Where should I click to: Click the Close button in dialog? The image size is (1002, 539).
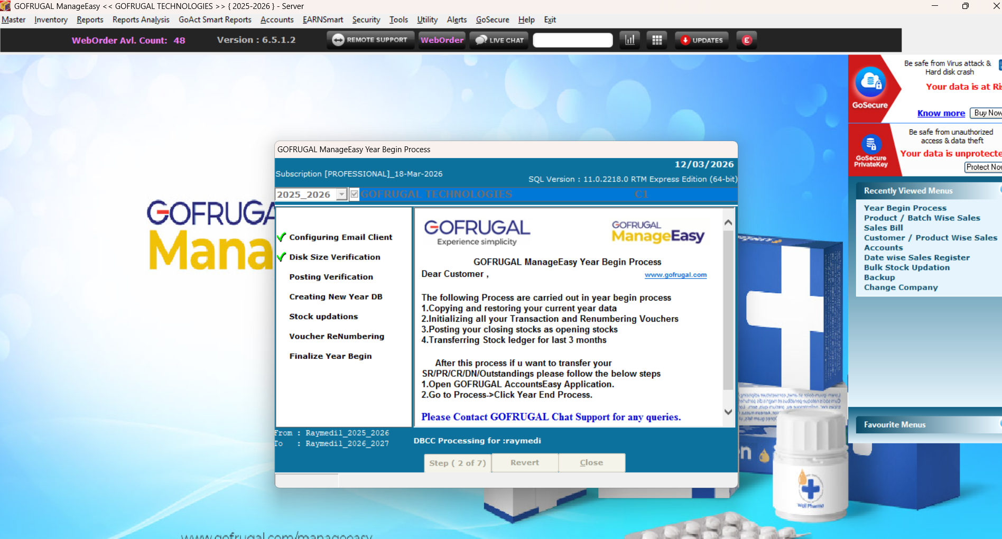591,462
